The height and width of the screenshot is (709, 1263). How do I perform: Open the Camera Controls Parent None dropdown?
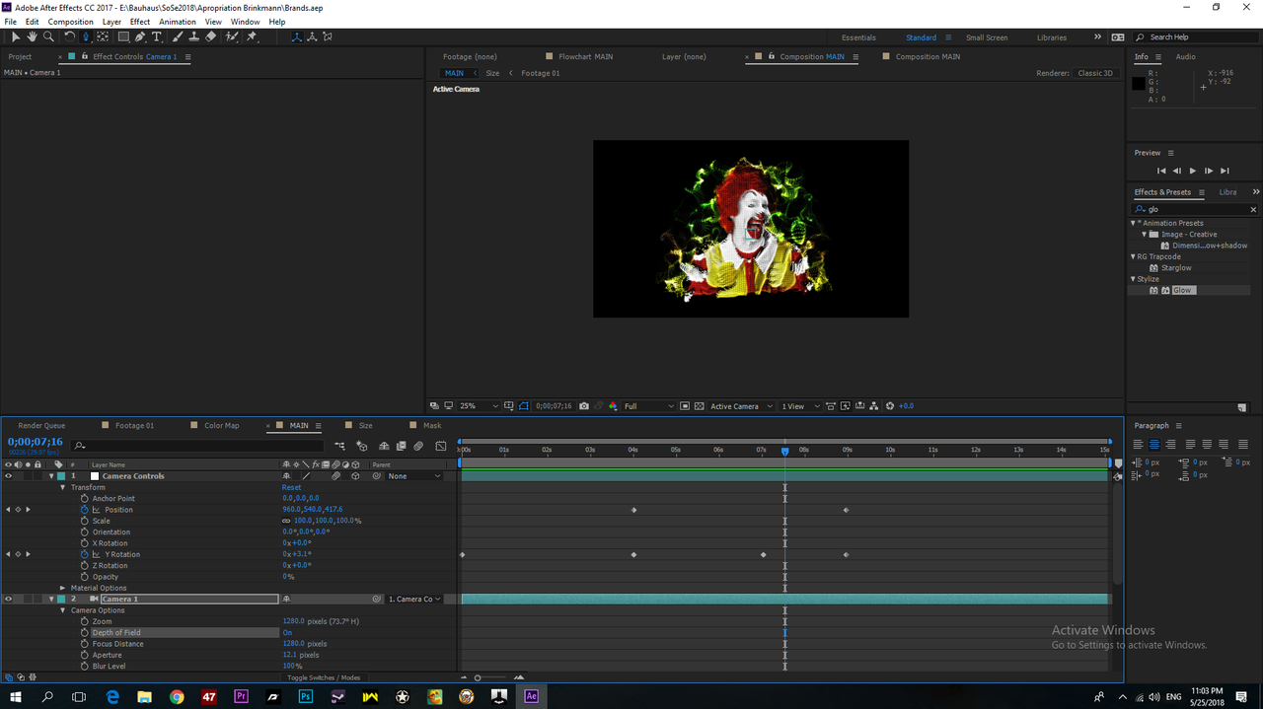pyautogui.click(x=414, y=476)
